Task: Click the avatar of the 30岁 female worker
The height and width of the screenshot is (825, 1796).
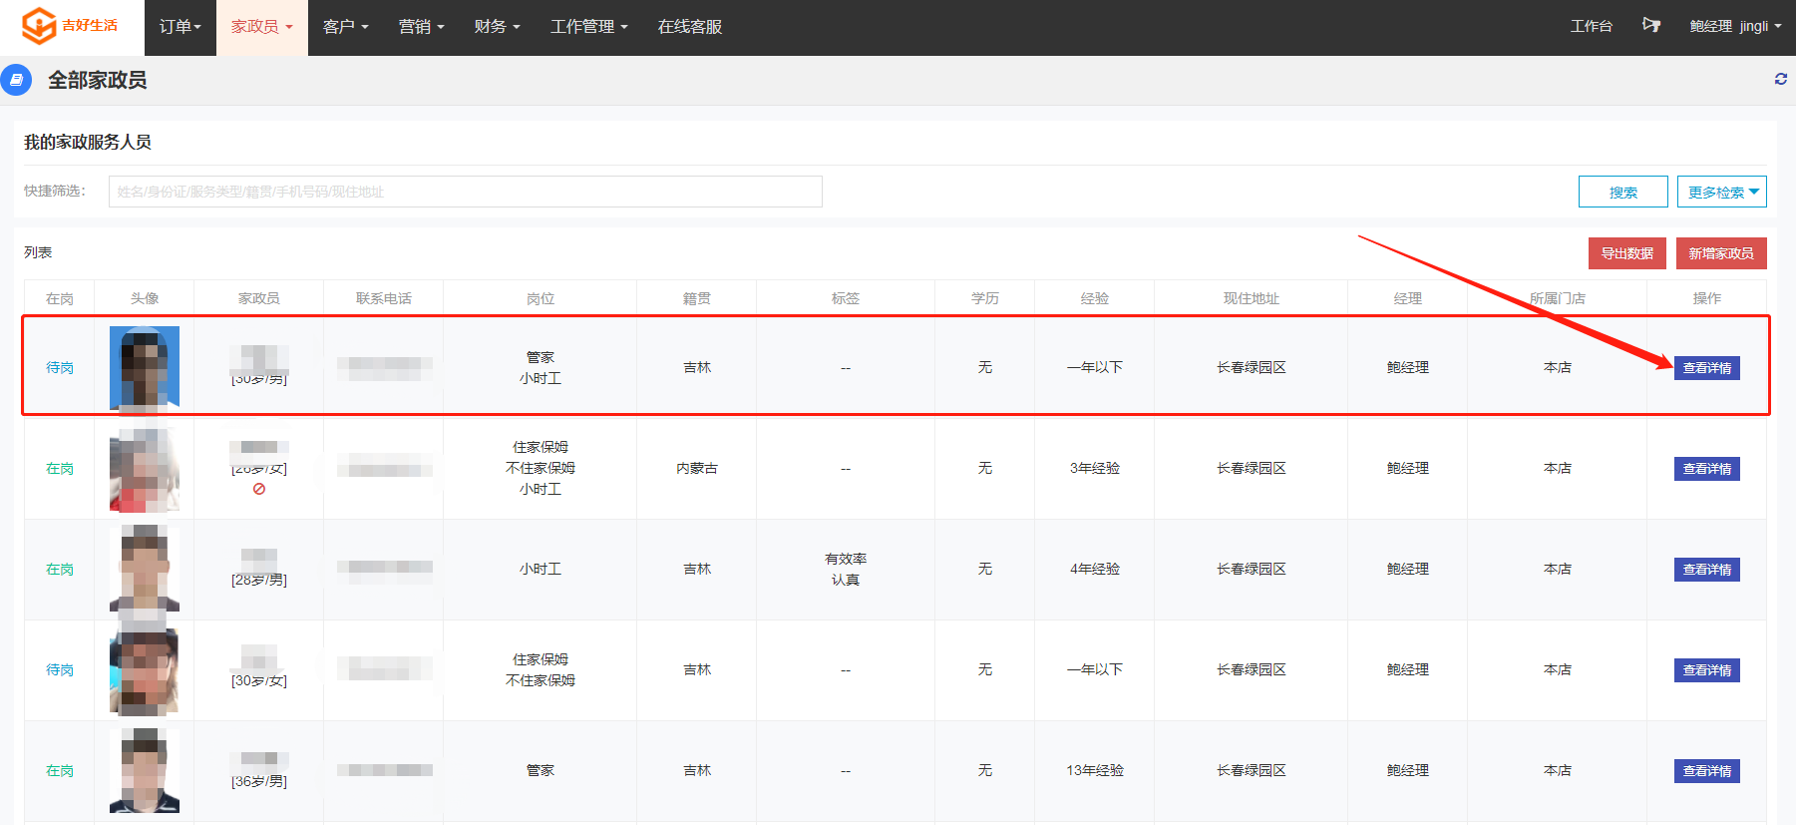Action: 145,670
